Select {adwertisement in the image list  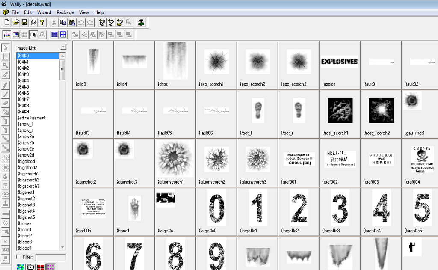[x=32, y=118]
